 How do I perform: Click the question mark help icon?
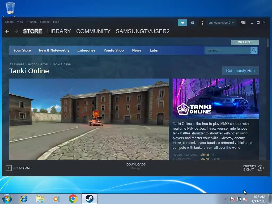[x=202, y=23]
